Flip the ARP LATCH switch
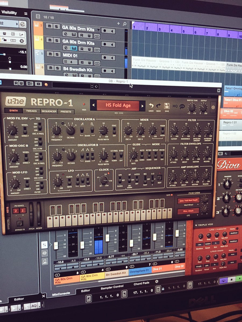 point(137,180)
